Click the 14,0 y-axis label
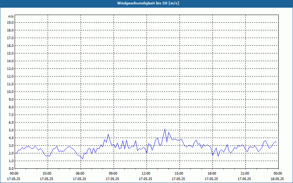The image size is (293, 183). (10, 61)
